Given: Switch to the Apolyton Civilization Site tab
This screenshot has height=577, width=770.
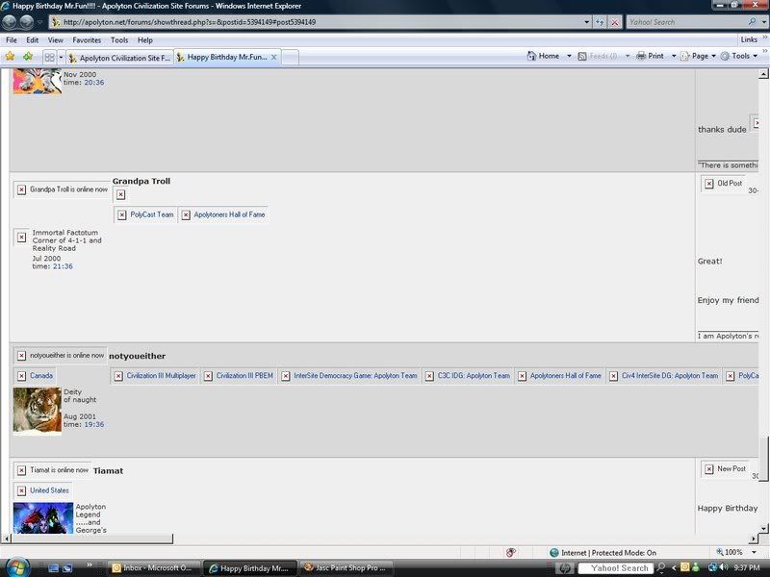Looking at the screenshot, I should coord(119,58).
